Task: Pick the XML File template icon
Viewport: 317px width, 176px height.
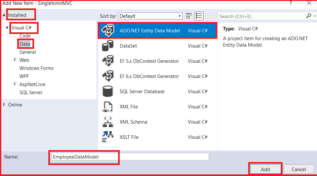Action: (107, 107)
